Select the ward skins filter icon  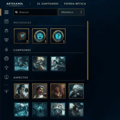7,68
